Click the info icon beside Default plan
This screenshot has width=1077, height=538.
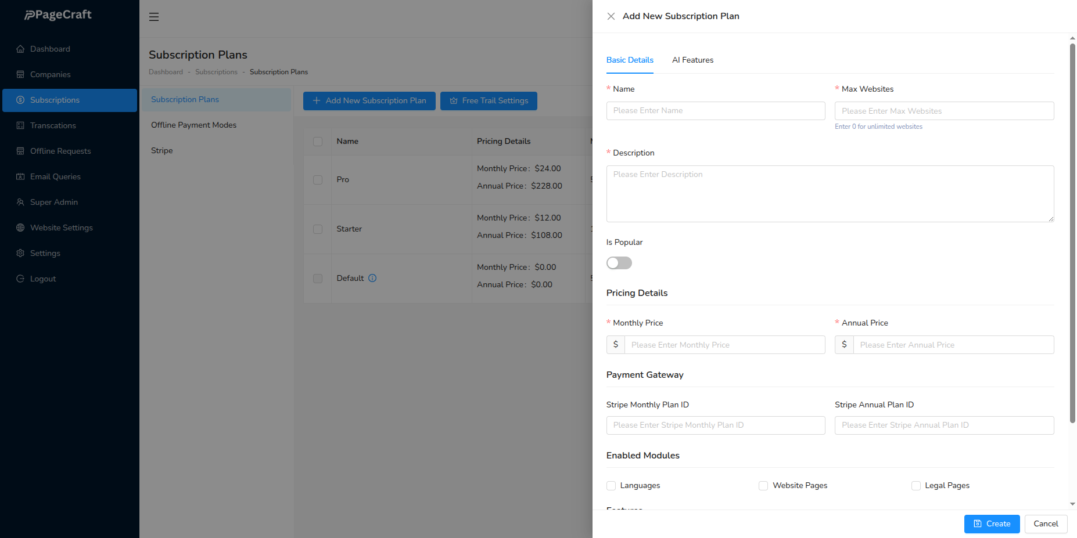372,278
